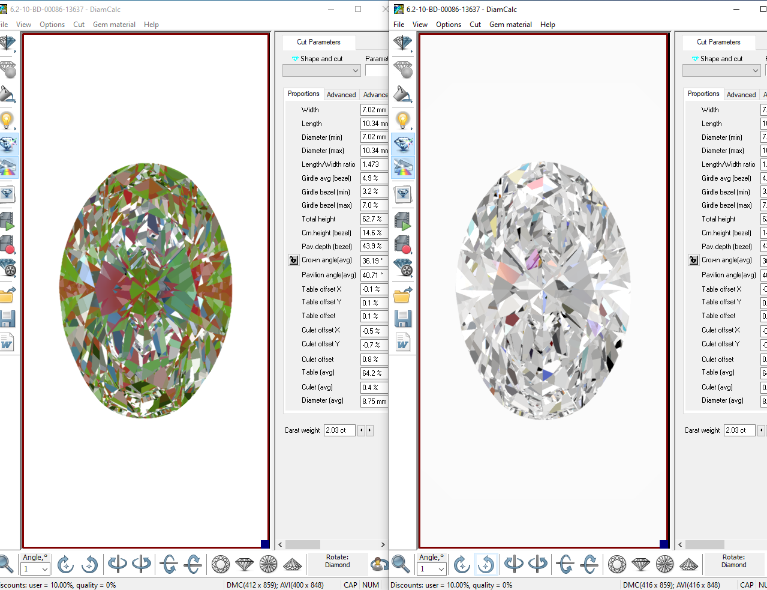The height and width of the screenshot is (590, 767).
Task: Click white oval diamond render in right window
Action: pyautogui.click(x=543, y=290)
